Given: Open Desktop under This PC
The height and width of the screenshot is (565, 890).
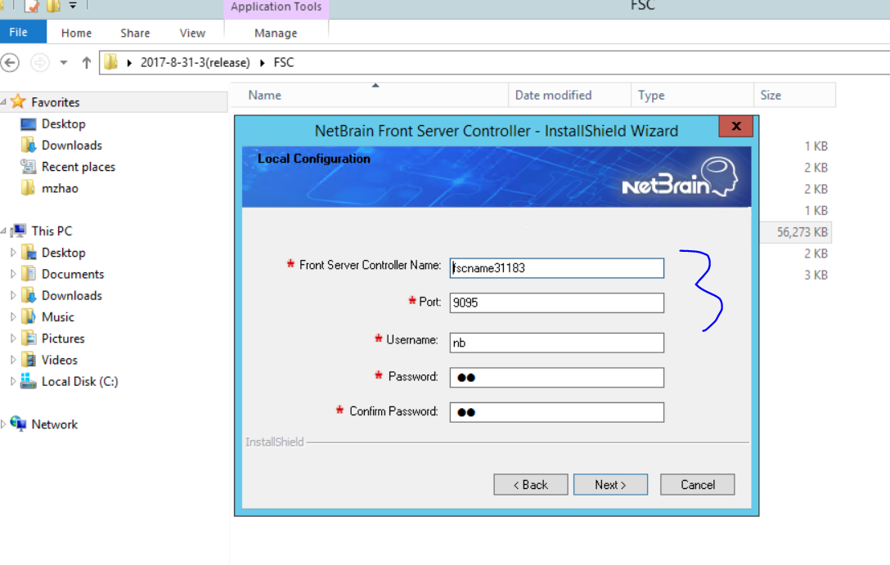Looking at the screenshot, I should click(64, 253).
